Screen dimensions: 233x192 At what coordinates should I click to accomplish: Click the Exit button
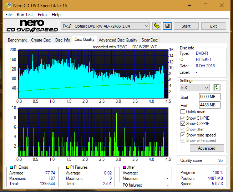(213, 26)
